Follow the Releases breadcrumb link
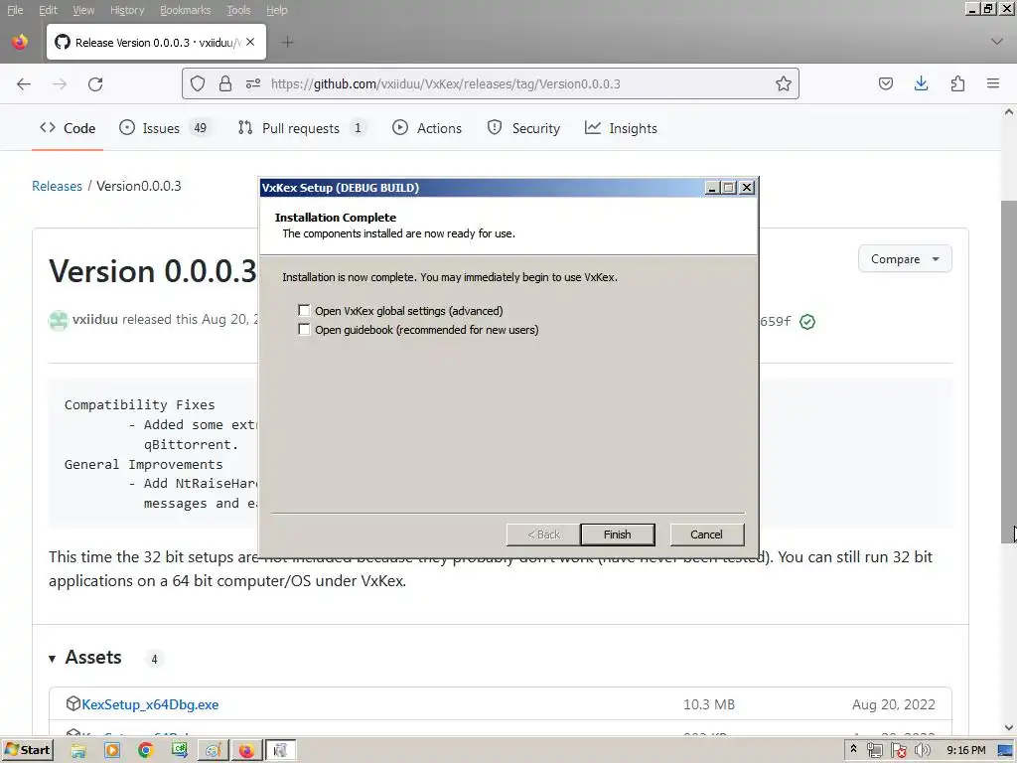This screenshot has width=1017, height=763. click(57, 186)
